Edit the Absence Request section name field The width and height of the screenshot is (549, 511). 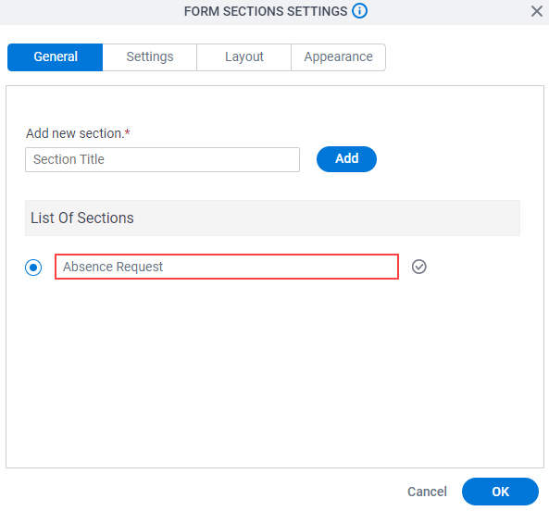[227, 267]
